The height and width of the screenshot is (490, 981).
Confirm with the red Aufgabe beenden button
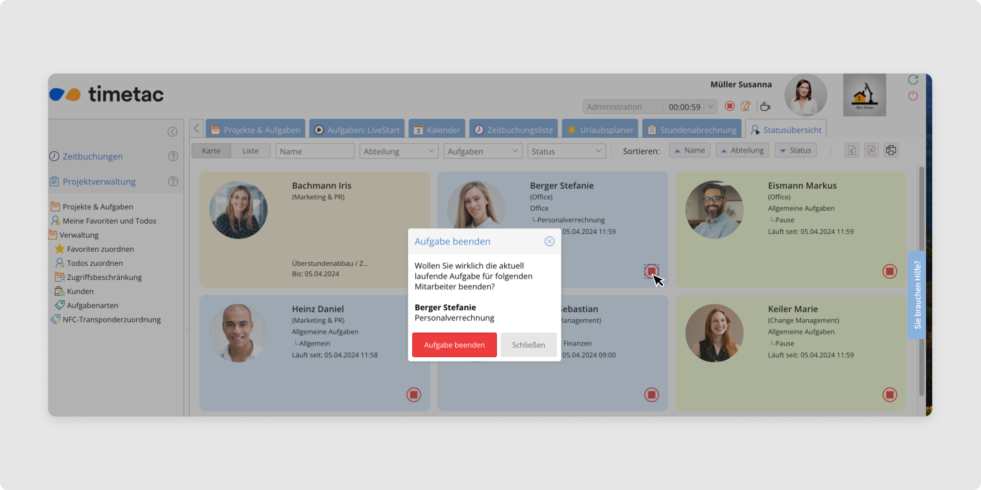454,345
